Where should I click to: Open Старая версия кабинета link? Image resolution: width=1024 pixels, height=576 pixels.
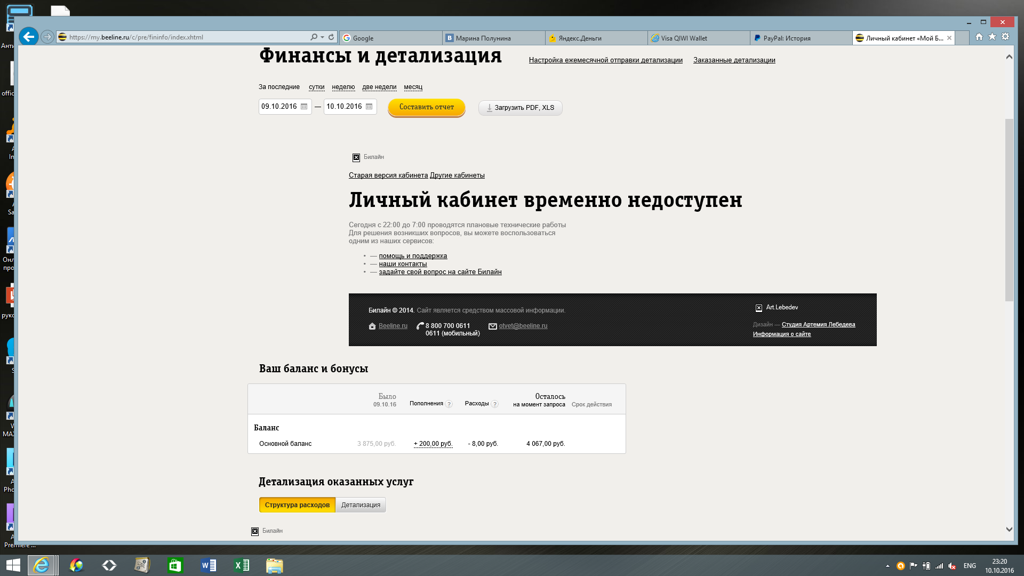coord(388,175)
